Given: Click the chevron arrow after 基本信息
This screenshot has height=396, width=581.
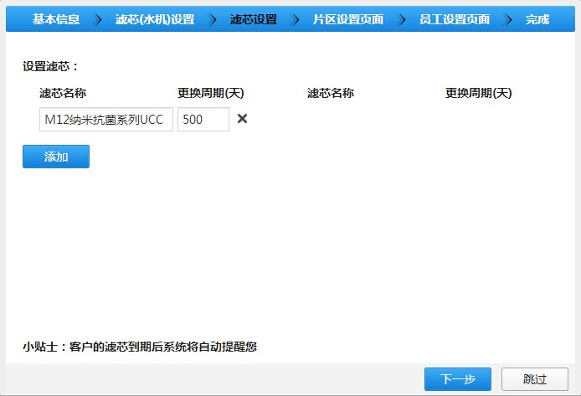Looking at the screenshot, I should [97, 18].
